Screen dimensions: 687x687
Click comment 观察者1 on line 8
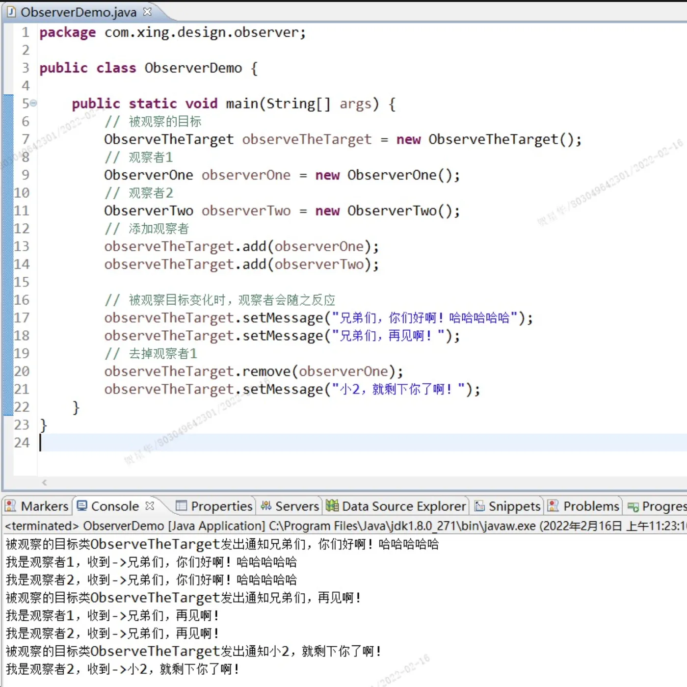139,157
